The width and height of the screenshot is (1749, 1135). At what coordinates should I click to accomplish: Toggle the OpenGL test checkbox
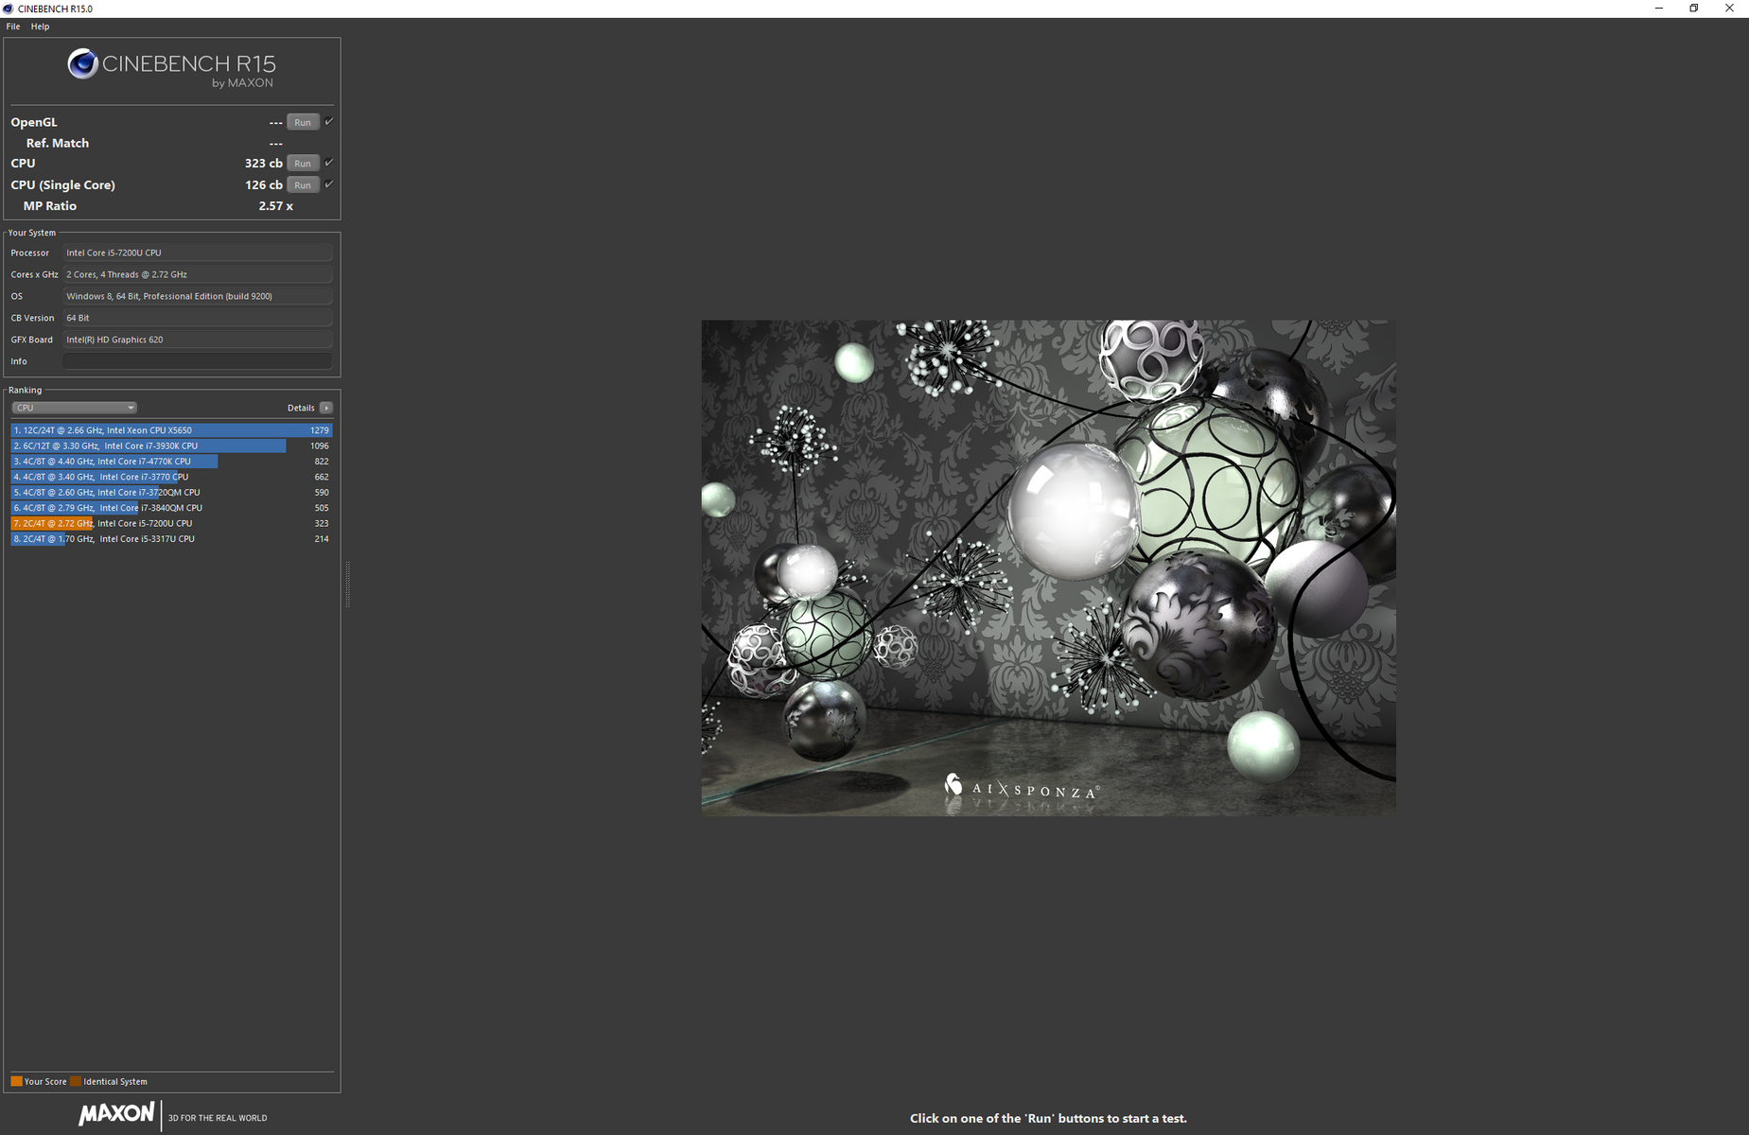pos(329,121)
